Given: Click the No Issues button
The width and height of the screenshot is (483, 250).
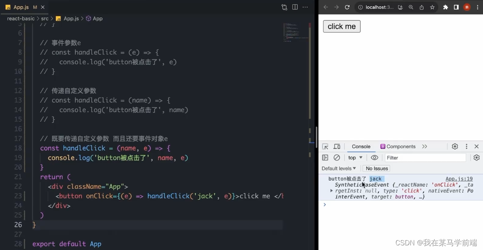Looking at the screenshot, I should (x=376, y=168).
